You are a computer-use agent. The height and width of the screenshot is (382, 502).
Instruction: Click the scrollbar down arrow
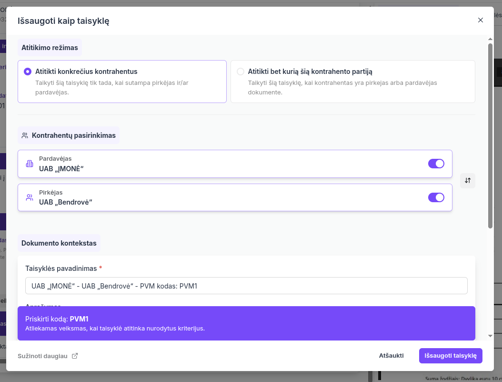point(490,336)
